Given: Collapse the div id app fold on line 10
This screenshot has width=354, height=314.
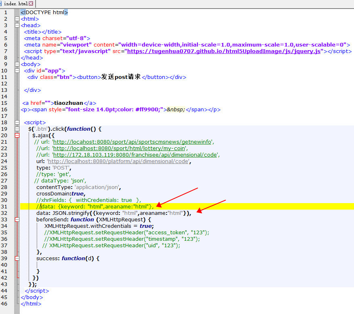Looking at the screenshot, I should tap(17, 71).
